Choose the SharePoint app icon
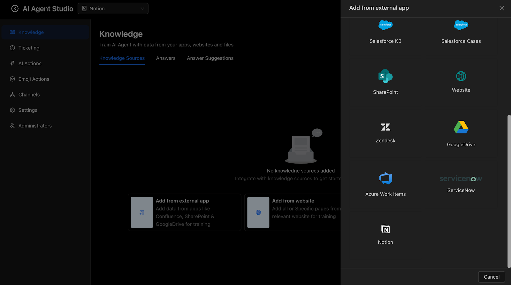Viewport: 511px width, 285px height. 385,76
